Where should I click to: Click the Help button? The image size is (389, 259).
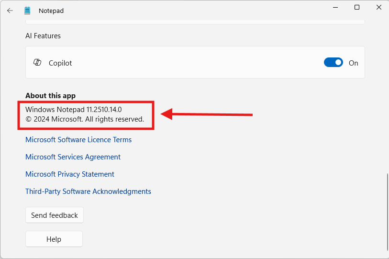[x=54, y=239]
